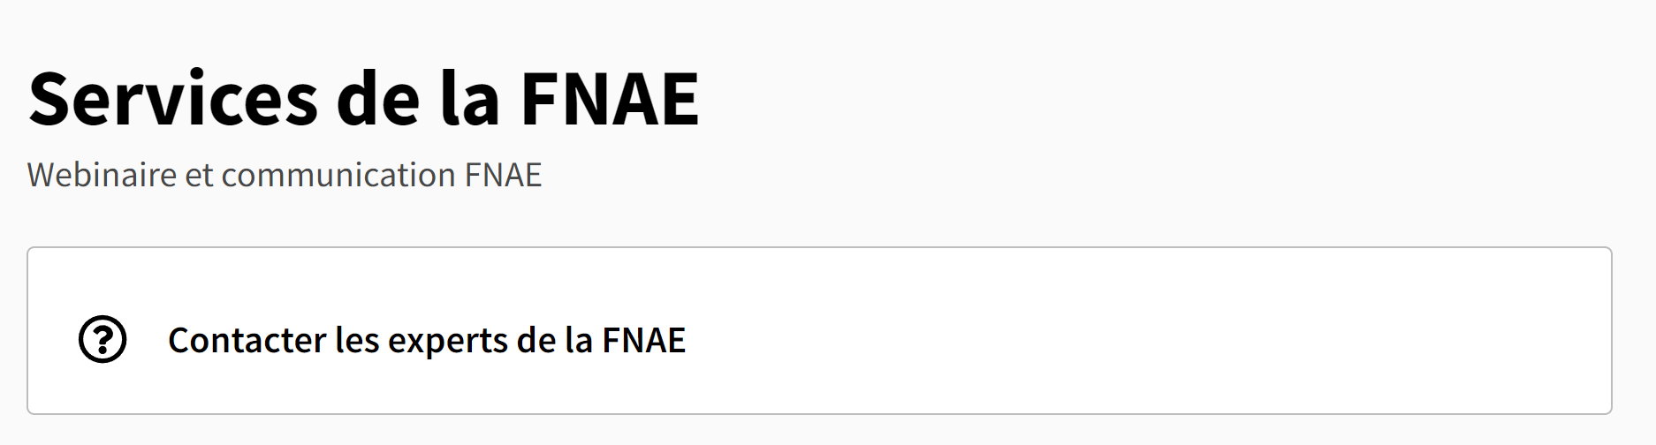1656x445 pixels.
Task: Click the word "les" in the card title
Action: (357, 340)
